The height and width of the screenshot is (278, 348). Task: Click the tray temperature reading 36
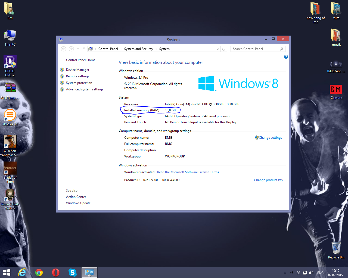pos(298,273)
